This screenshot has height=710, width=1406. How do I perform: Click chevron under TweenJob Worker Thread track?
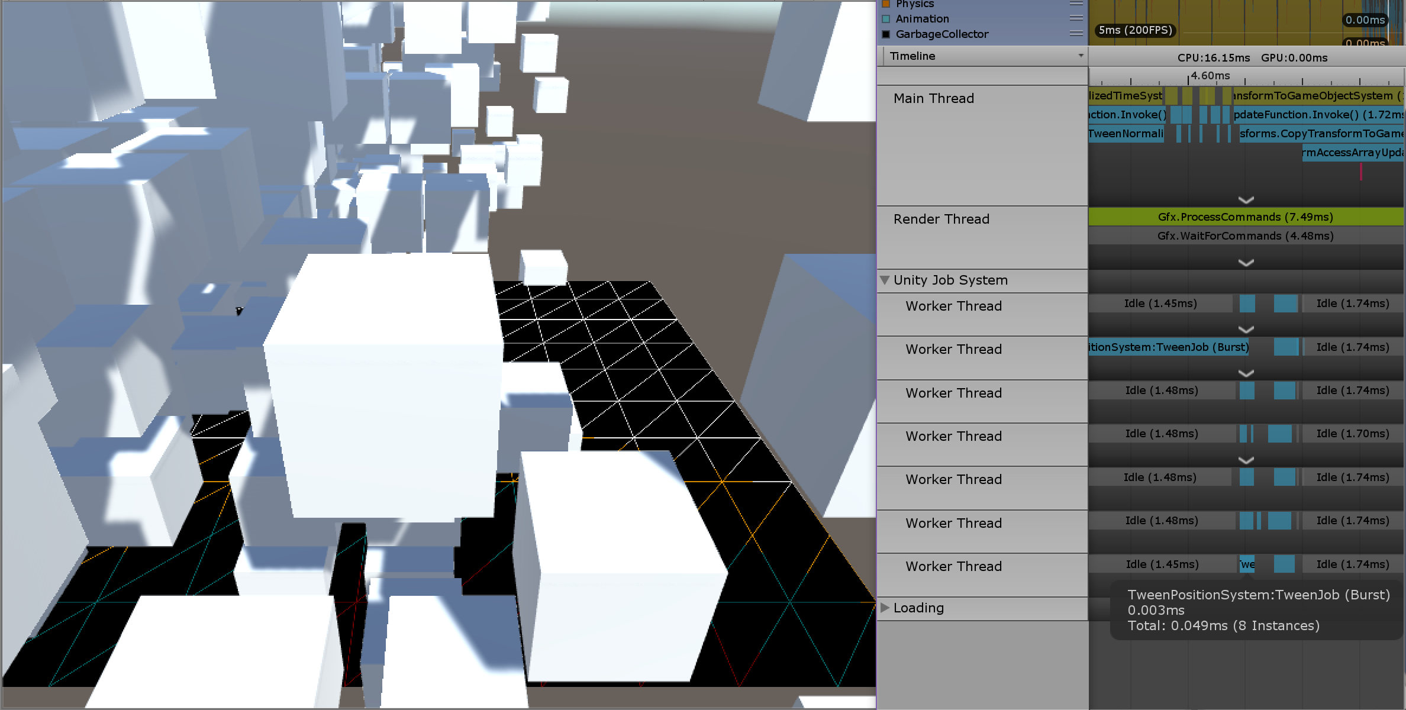(x=1246, y=373)
